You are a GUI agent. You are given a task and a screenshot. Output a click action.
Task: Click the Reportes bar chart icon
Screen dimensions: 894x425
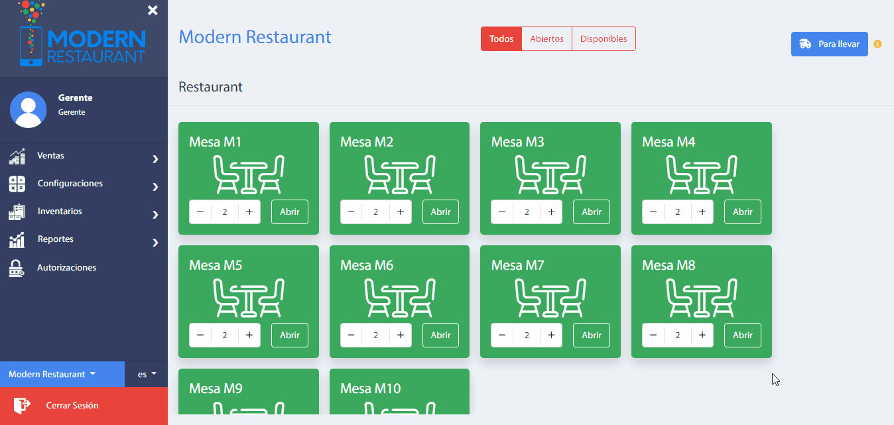tap(17, 240)
